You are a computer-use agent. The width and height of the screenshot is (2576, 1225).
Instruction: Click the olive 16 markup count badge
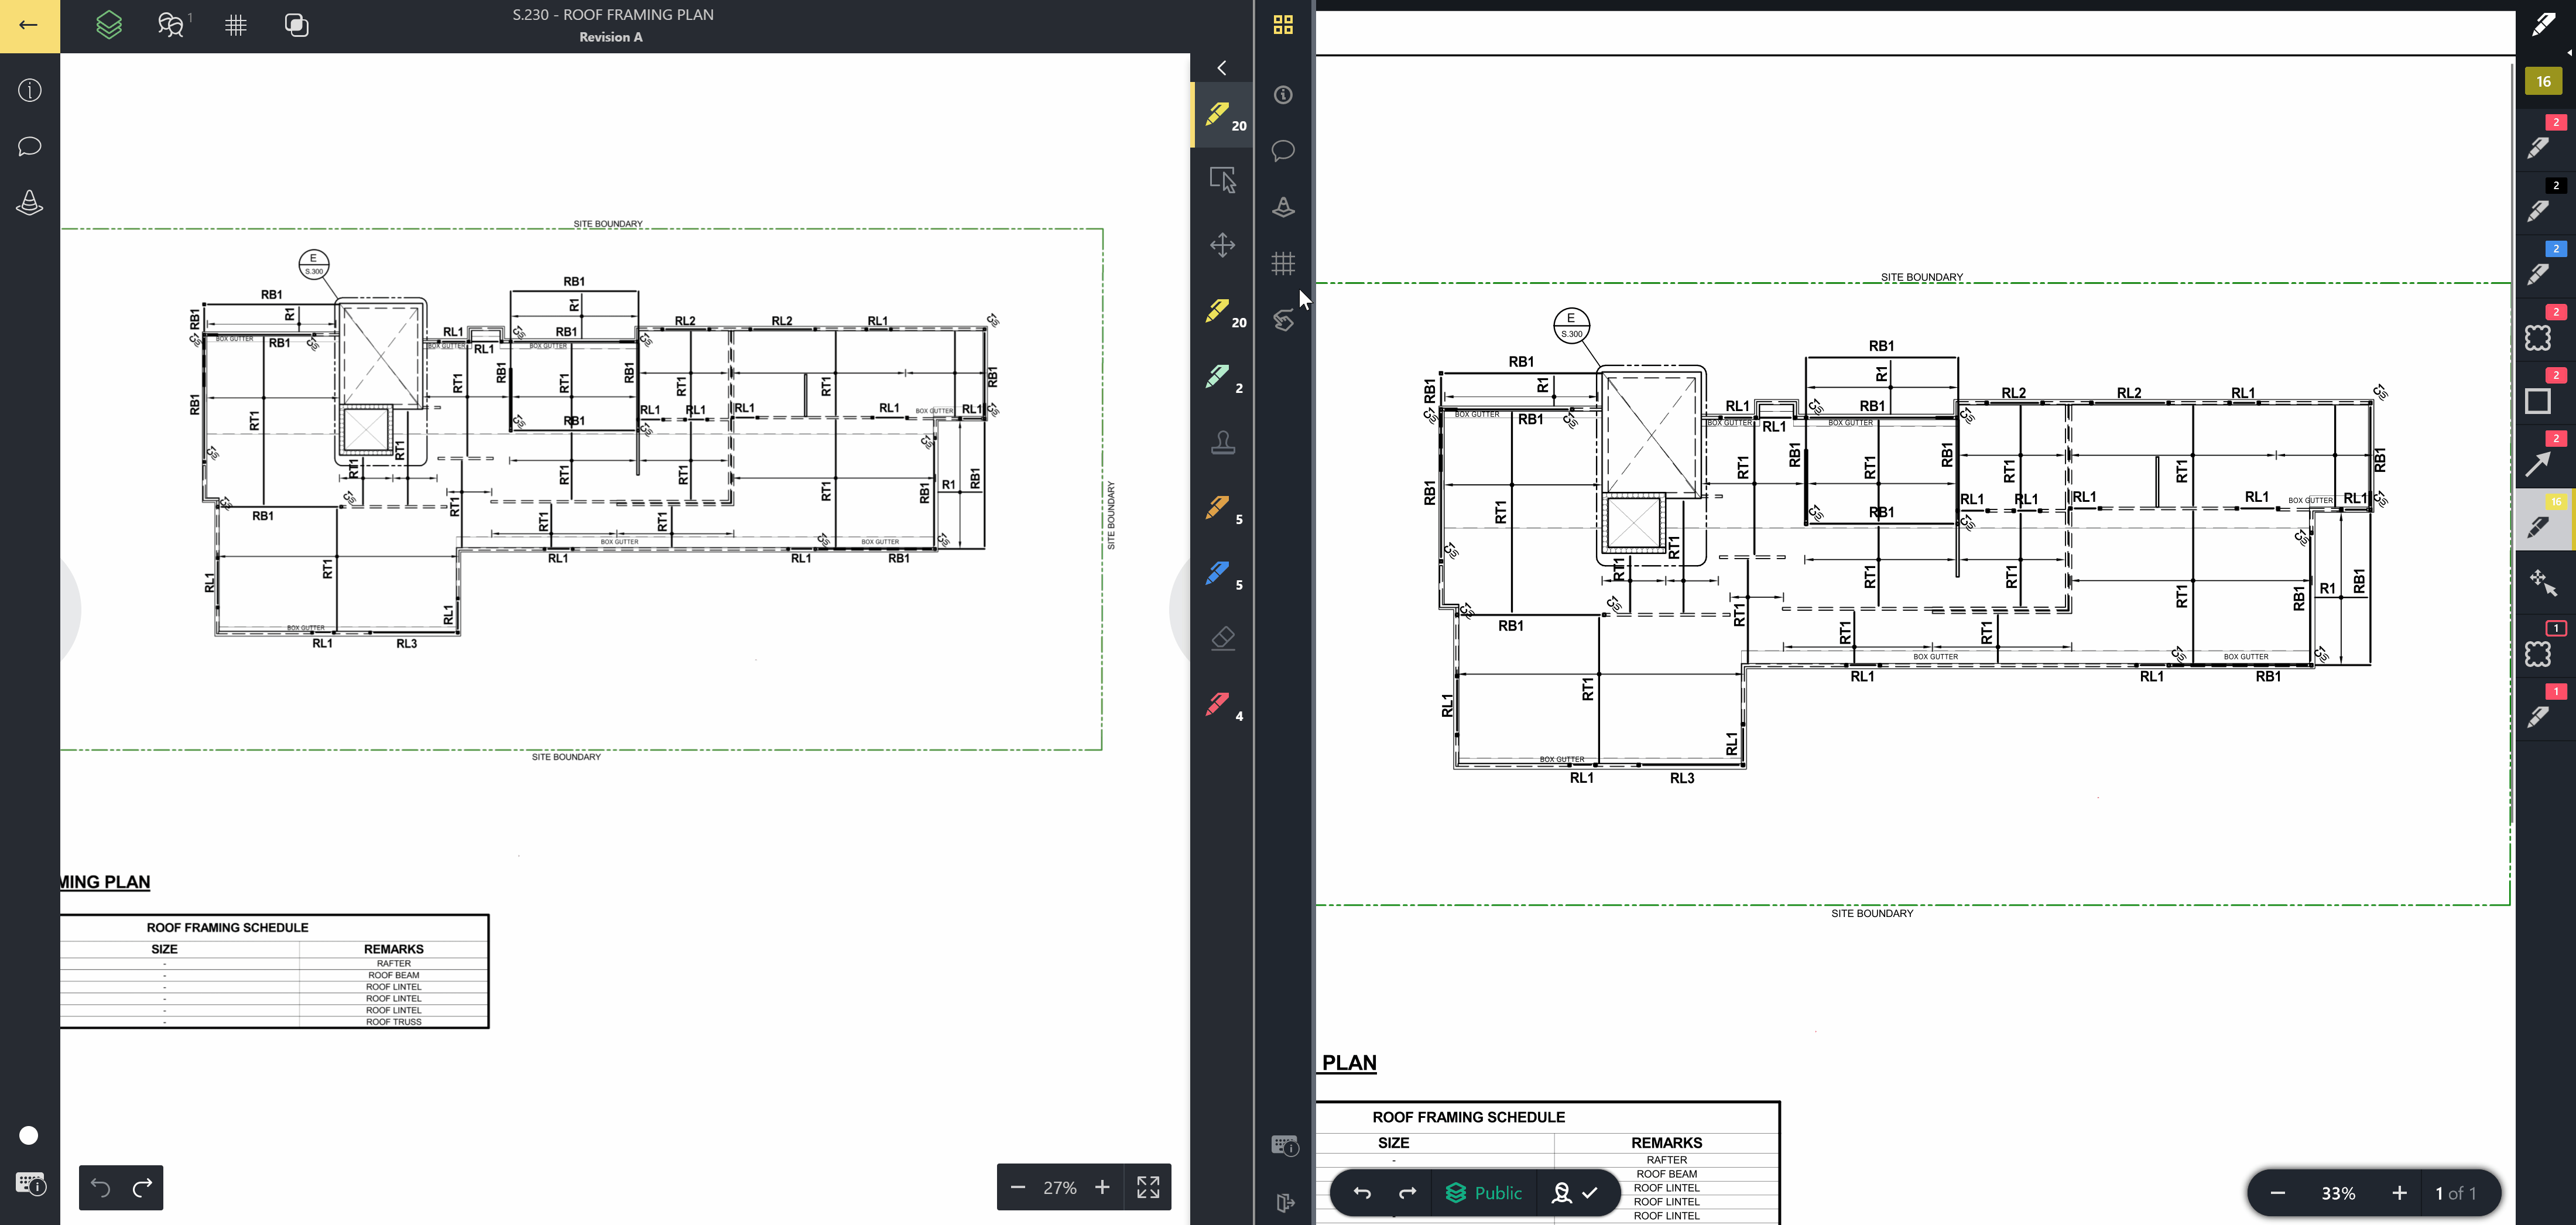point(2544,82)
